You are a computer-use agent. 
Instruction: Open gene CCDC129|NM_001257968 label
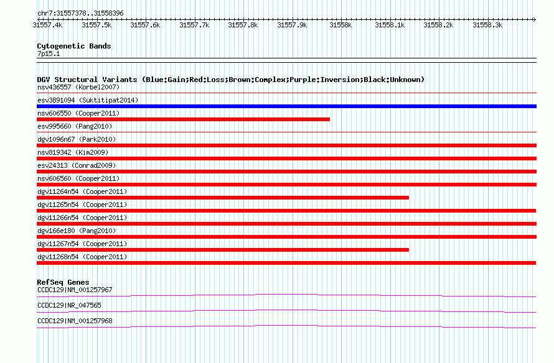click(75, 321)
